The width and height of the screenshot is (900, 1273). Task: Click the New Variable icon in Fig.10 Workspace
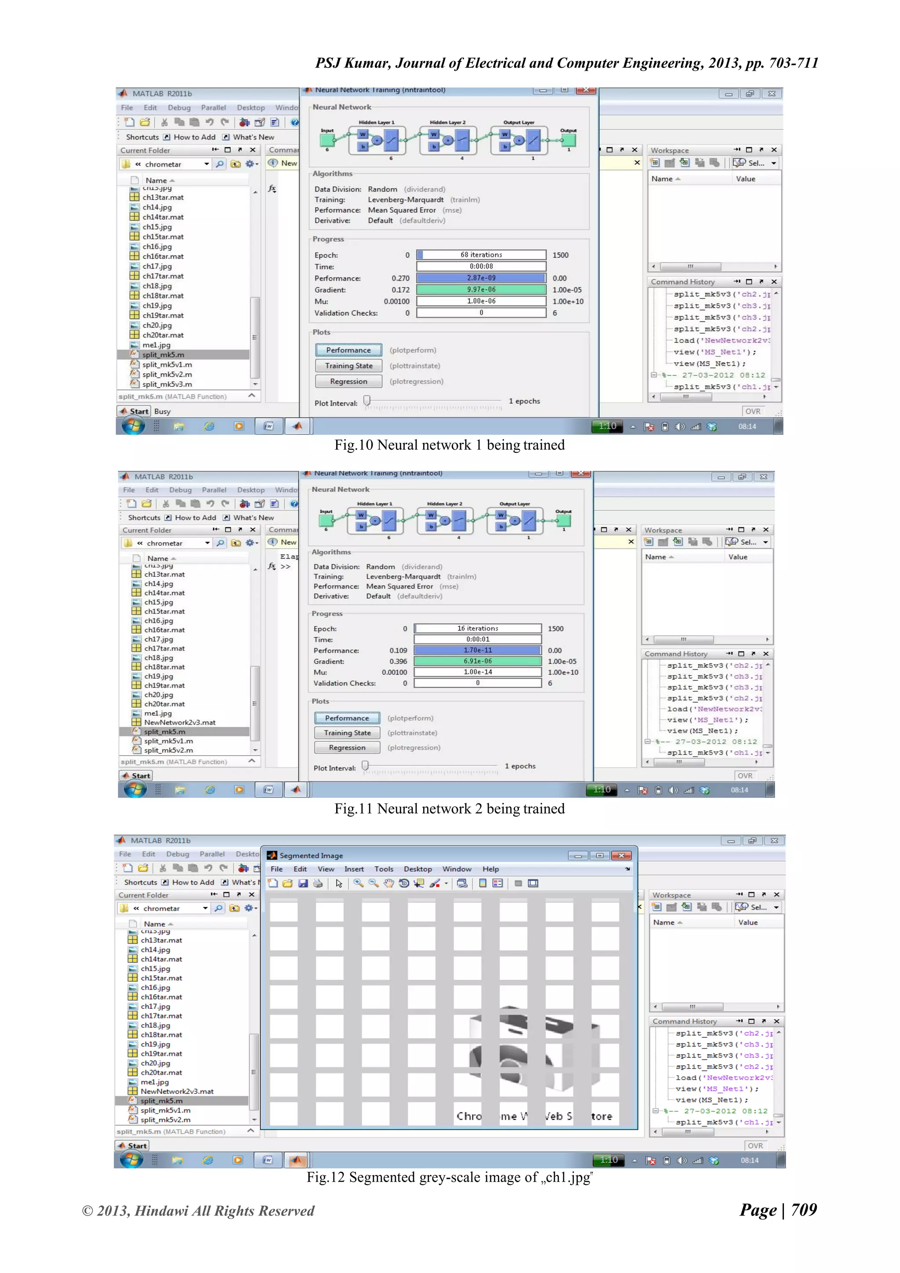coord(655,163)
